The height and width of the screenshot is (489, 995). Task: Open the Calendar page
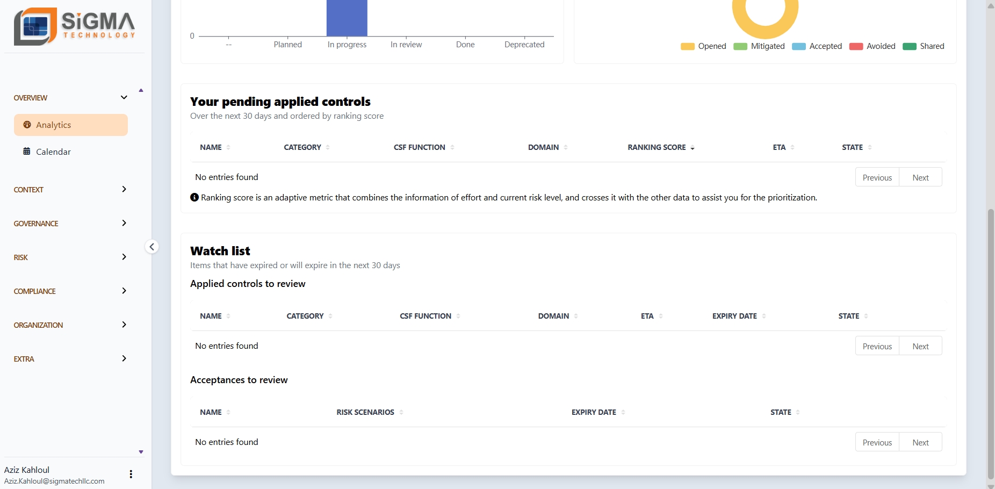(x=53, y=152)
